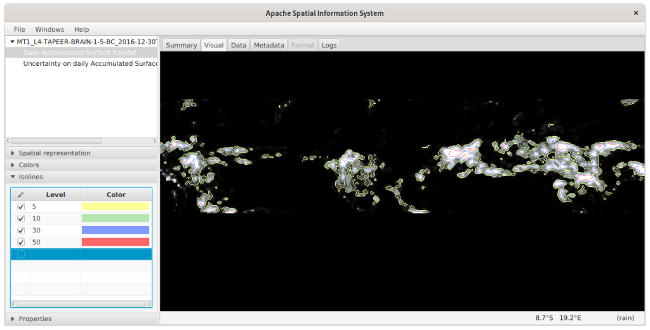Click the Level column header
The image size is (650, 330).
point(56,194)
